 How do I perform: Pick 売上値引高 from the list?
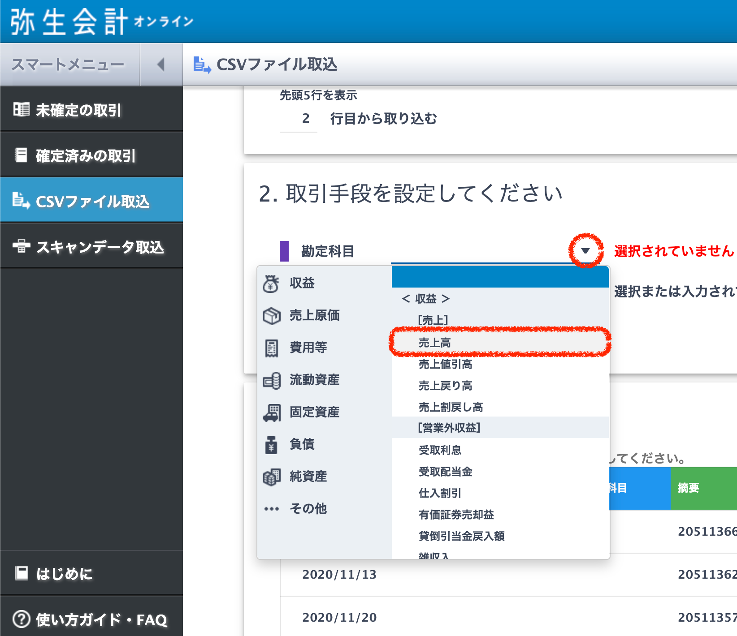(445, 364)
